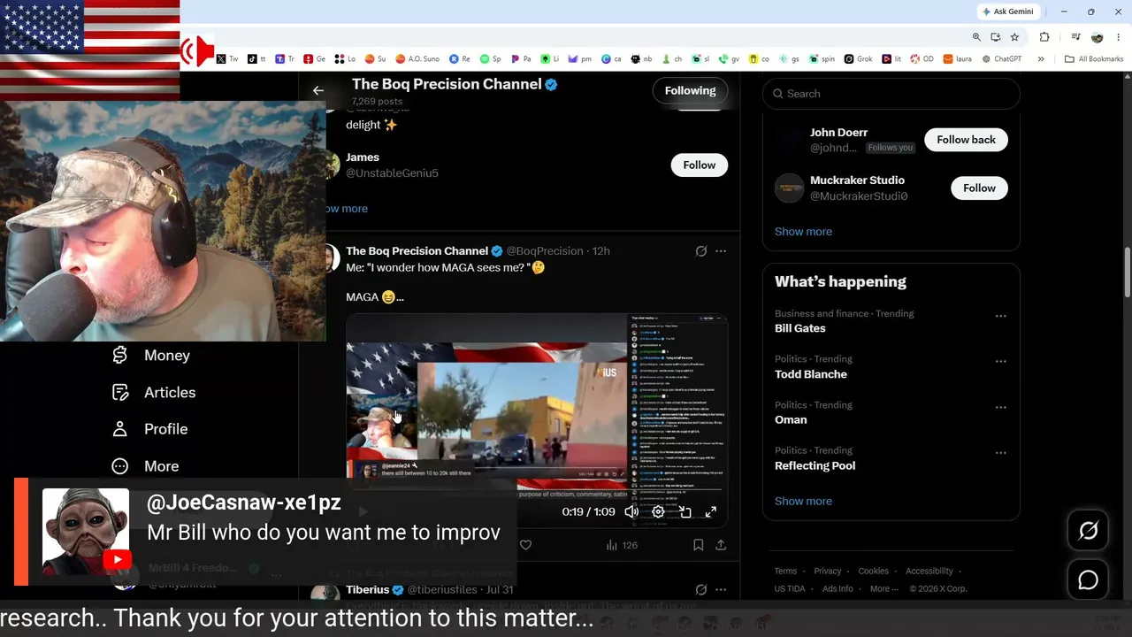Open the Chrome three-dot menu
1132x637 pixels.
pyautogui.click(x=1119, y=37)
